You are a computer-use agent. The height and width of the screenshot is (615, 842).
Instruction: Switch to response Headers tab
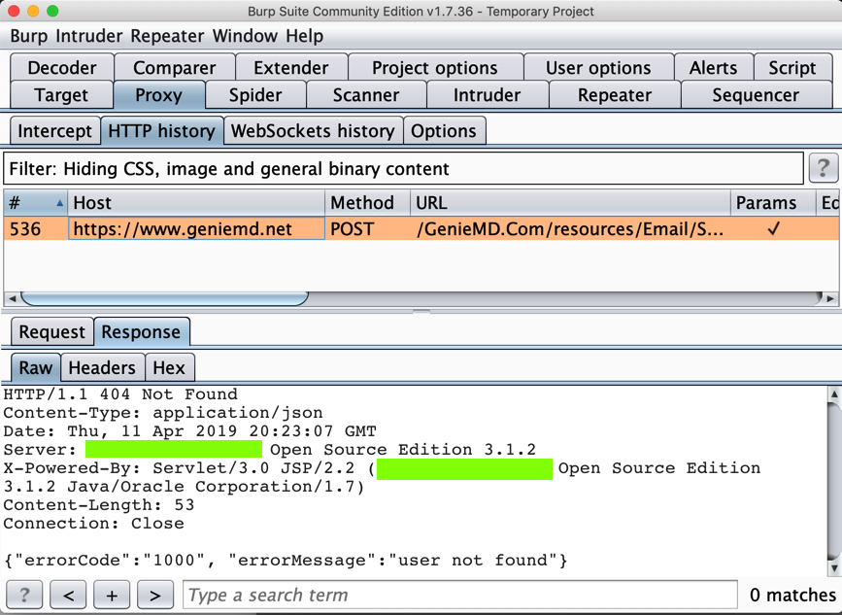click(x=102, y=368)
